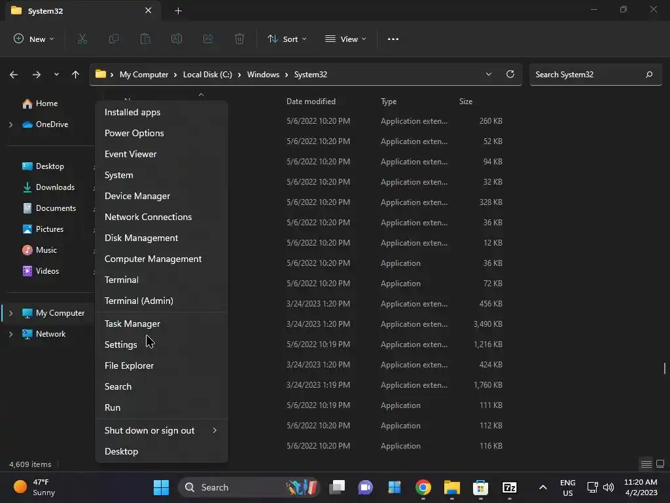The image size is (670, 503).
Task: Open Power Options from the menu
Action: pos(162,133)
